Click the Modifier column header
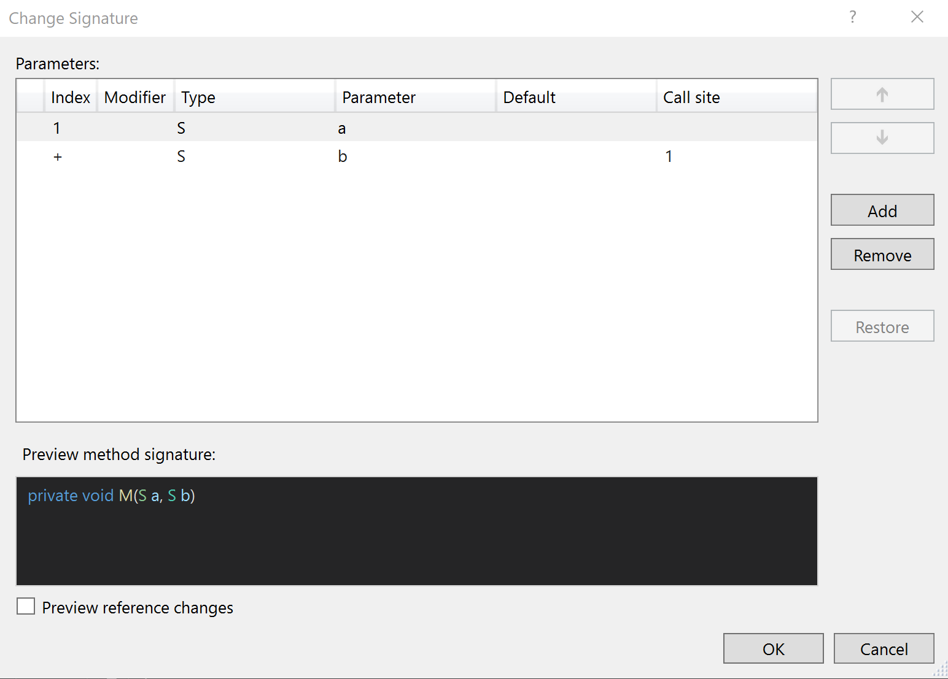This screenshot has height=679, width=948. click(x=134, y=96)
